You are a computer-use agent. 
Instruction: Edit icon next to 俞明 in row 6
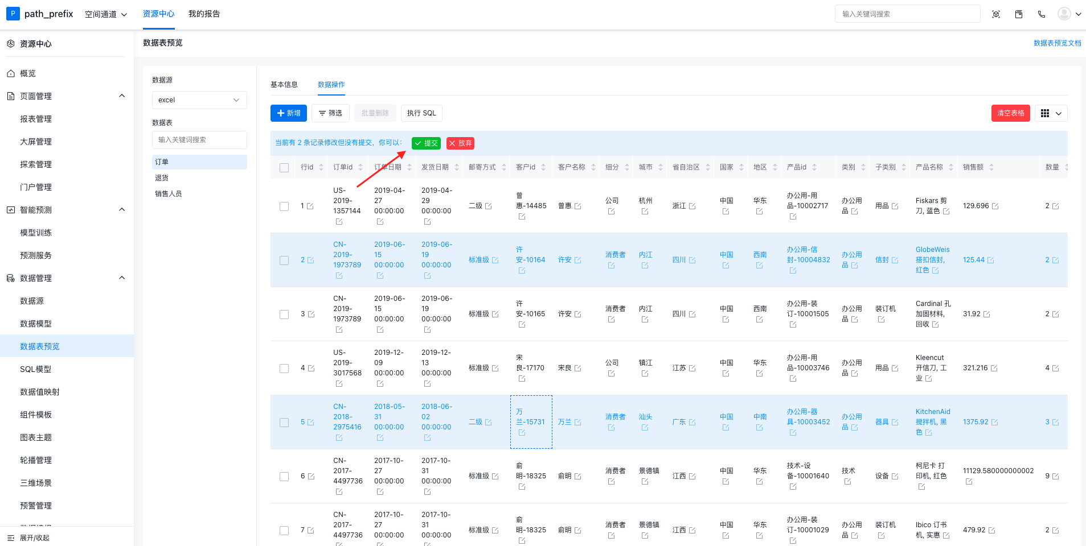pyautogui.click(x=578, y=476)
